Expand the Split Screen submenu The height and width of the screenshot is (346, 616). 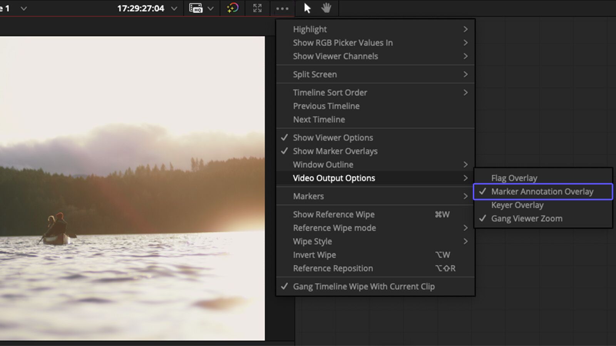[315, 74]
